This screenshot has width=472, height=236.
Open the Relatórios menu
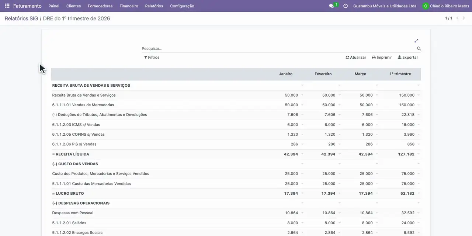point(154,6)
